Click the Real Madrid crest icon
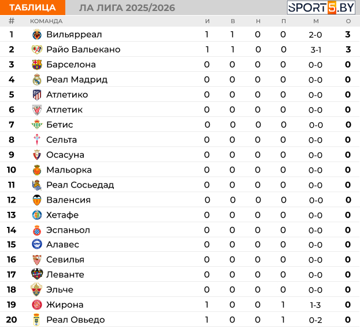360x327 pixels. pyautogui.click(x=37, y=79)
